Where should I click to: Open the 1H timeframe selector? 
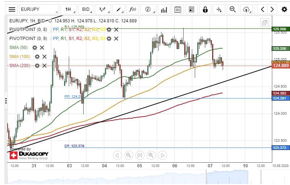click(x=68, y=9)
